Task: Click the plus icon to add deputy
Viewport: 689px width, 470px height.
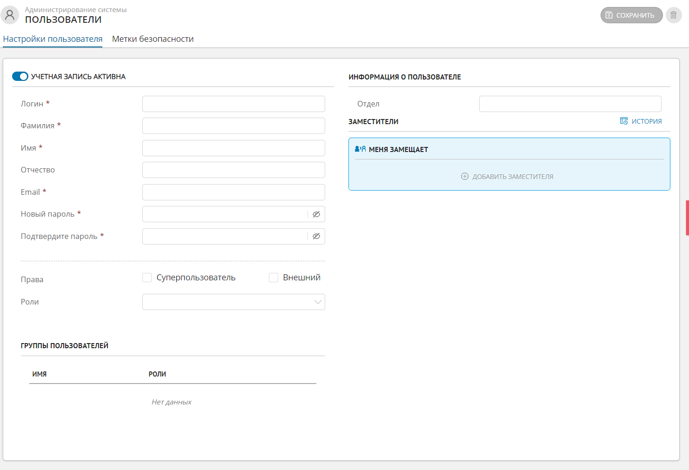Action: (x=465, y=177)
